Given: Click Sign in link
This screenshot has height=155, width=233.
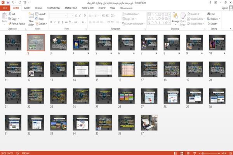Looking at the screenshot, I should (224, 8).
